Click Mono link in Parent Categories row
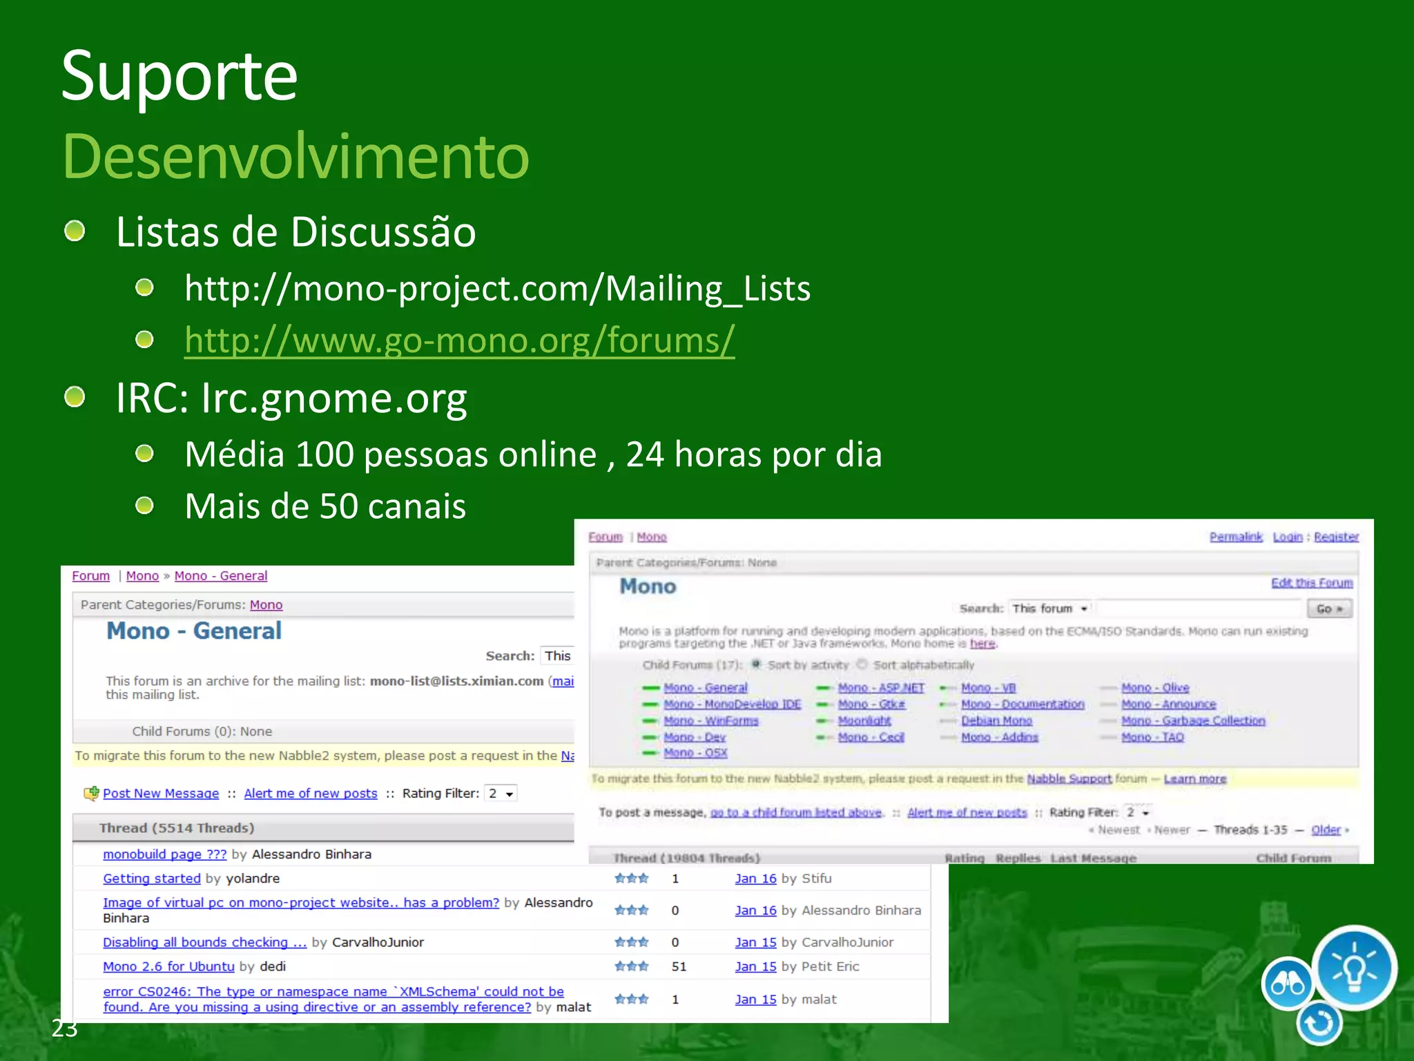 [266, 605]
